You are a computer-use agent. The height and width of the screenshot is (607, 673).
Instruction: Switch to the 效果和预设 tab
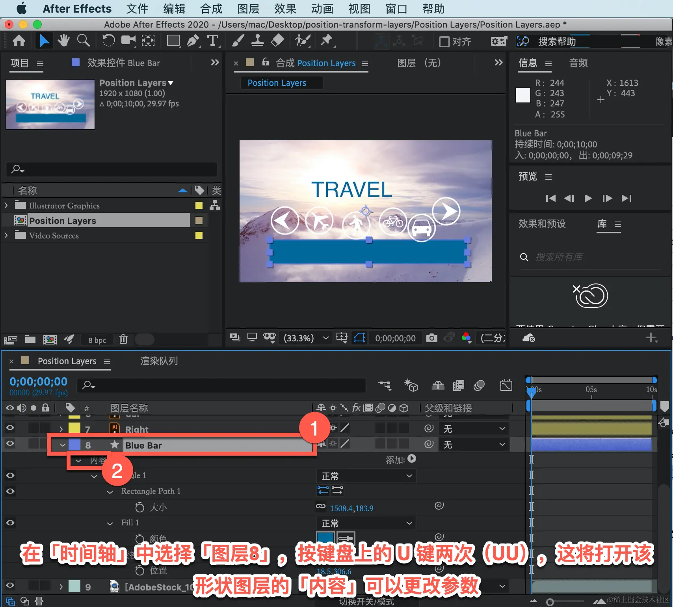(542, 223)
